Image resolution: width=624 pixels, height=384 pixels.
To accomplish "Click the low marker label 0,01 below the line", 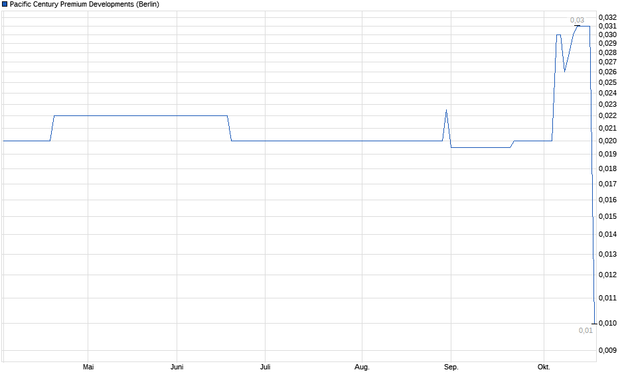I will pos(585,330).
